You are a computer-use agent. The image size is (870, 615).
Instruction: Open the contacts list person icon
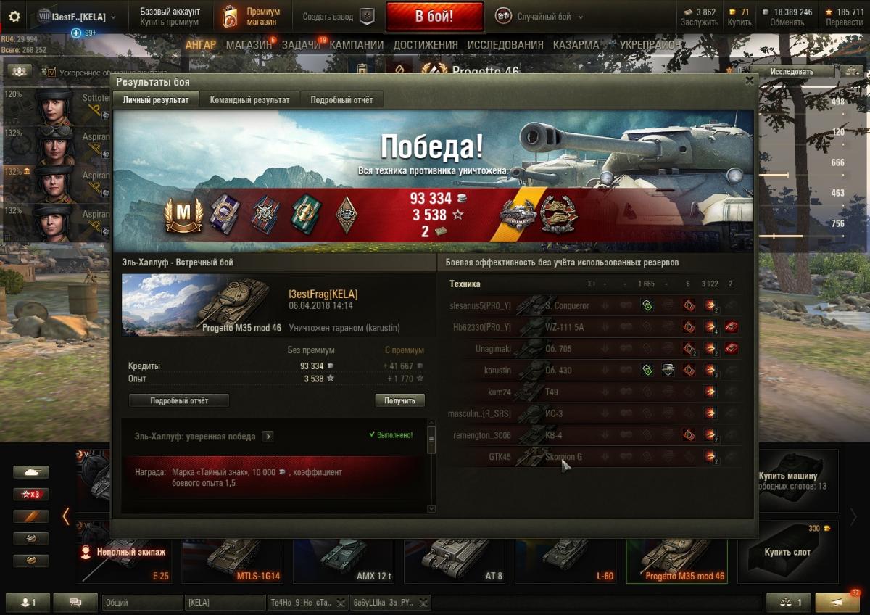28,602
